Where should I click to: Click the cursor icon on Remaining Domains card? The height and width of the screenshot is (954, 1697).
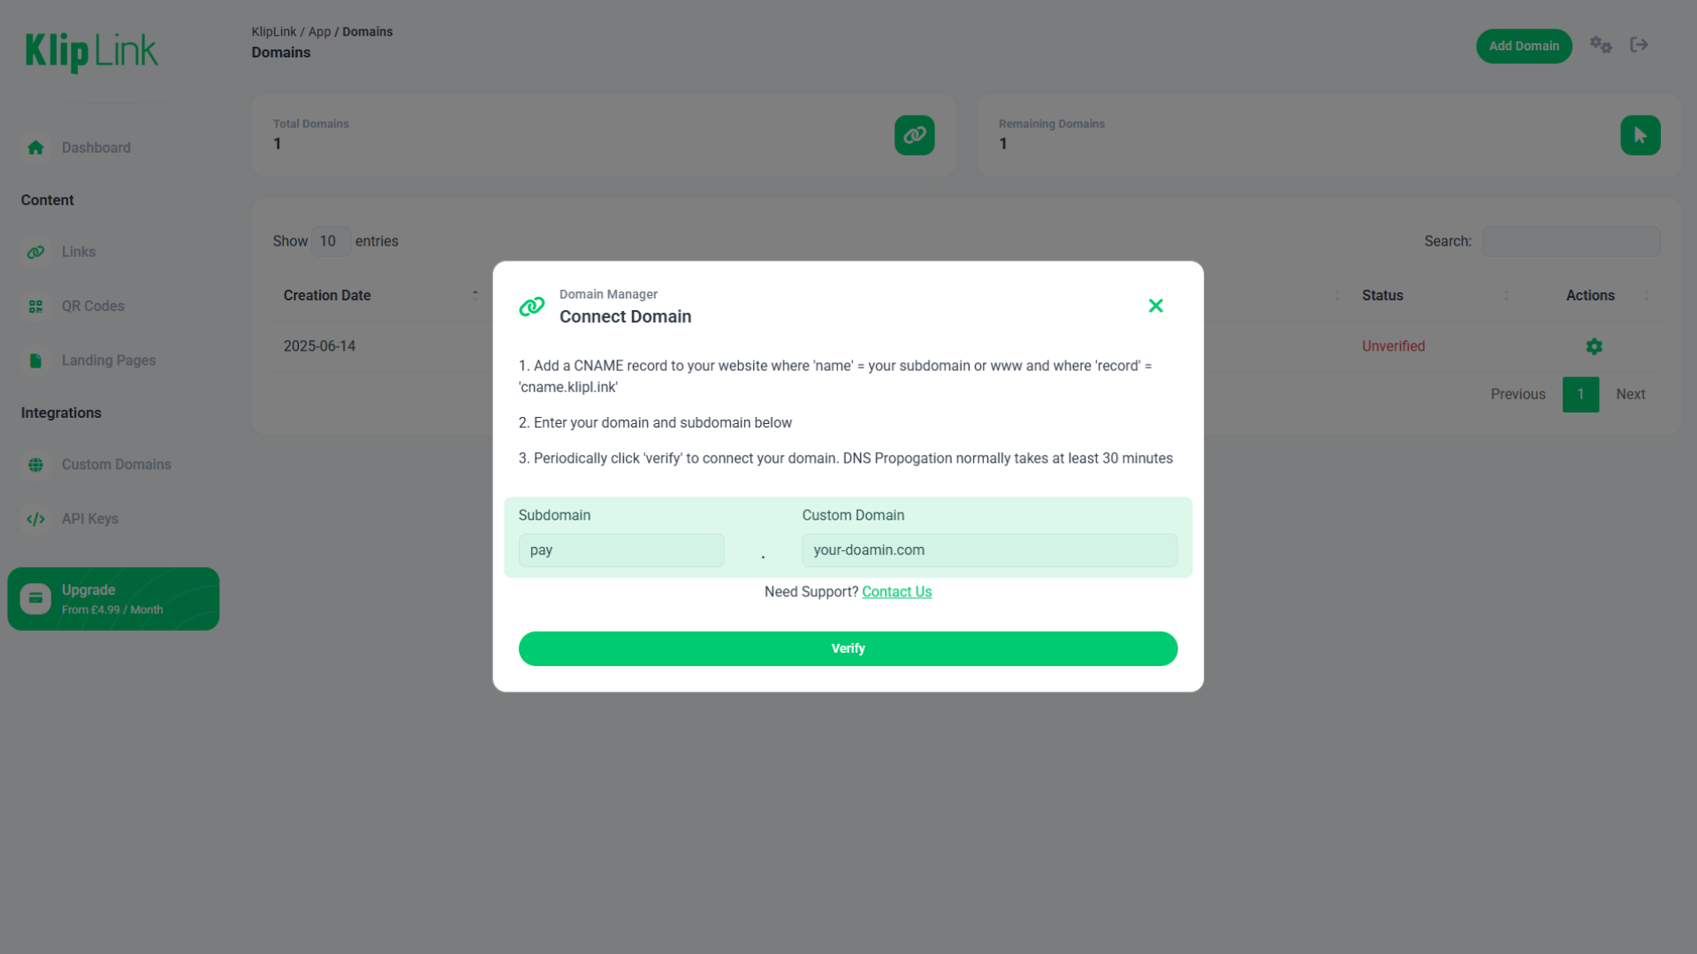pyautogui.click(x=1640, y=135)
